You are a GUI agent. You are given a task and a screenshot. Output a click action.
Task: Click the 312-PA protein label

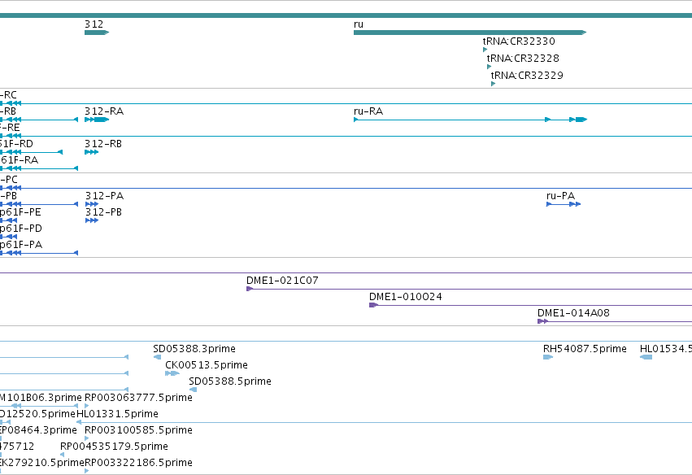[104, 195]
